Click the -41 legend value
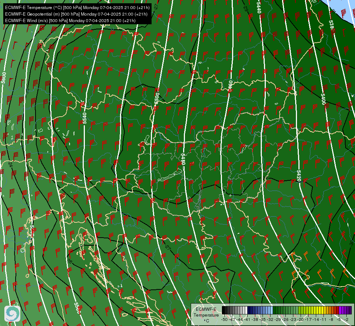 247,319
